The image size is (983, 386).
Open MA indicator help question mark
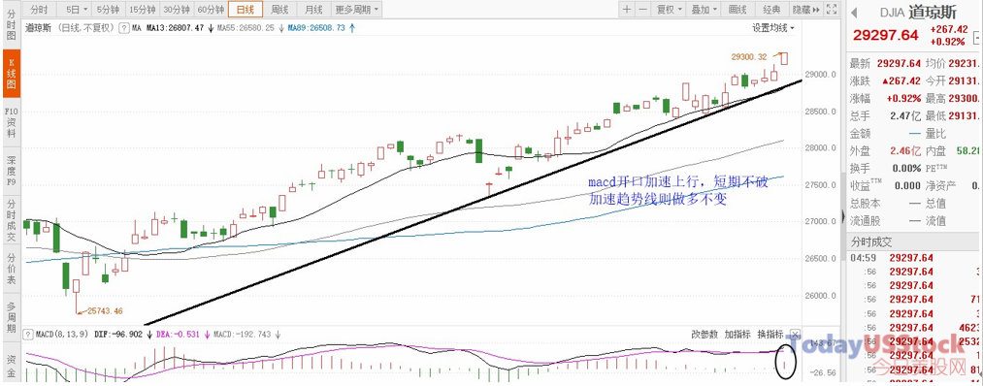click(x=124, y=27)
